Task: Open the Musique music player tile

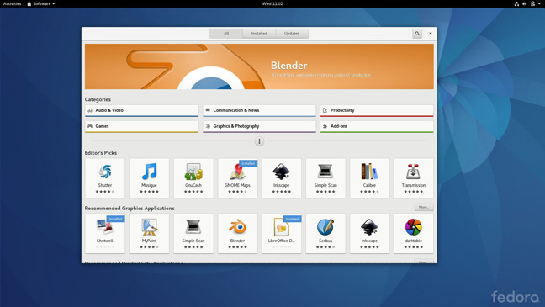Action: tap(149, 178)
